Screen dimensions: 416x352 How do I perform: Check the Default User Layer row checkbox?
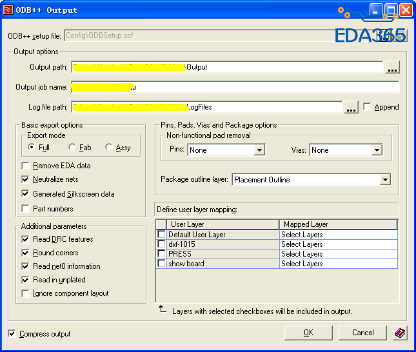pos(161,234)
